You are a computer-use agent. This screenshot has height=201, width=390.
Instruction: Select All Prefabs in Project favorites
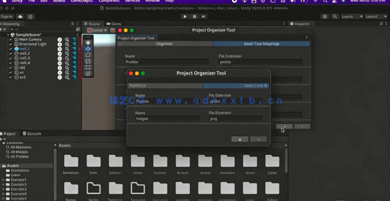tap(17, 157)
